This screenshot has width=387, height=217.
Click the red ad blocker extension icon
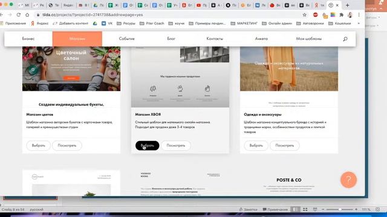[315, 14]
